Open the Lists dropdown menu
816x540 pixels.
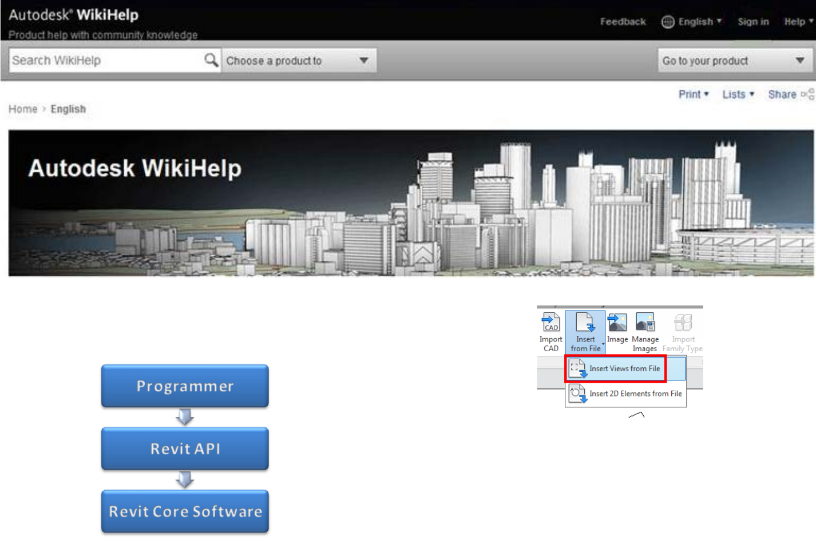coord(738,94)
